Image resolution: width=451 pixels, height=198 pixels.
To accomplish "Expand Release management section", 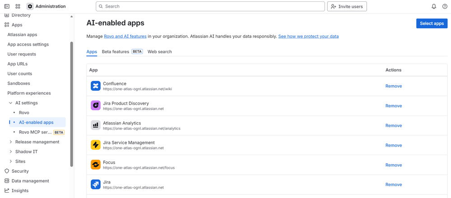I will coord(11,142).
